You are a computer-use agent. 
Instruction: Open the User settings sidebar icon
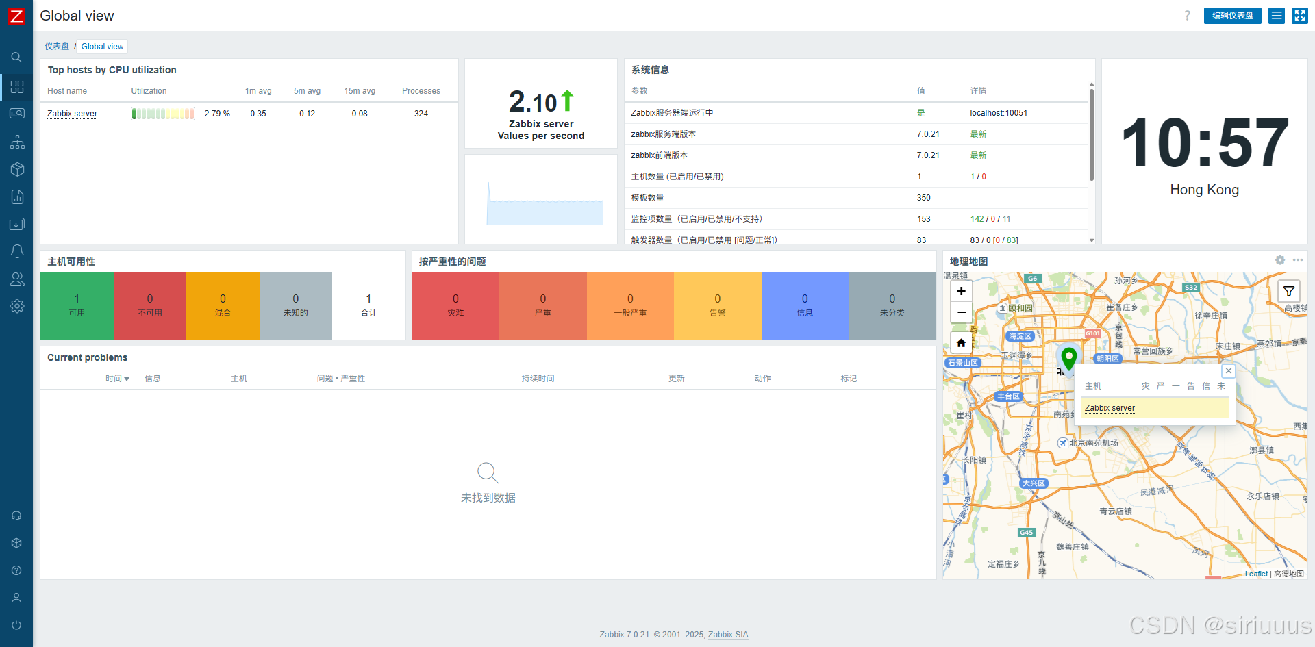tap(16, 598)
